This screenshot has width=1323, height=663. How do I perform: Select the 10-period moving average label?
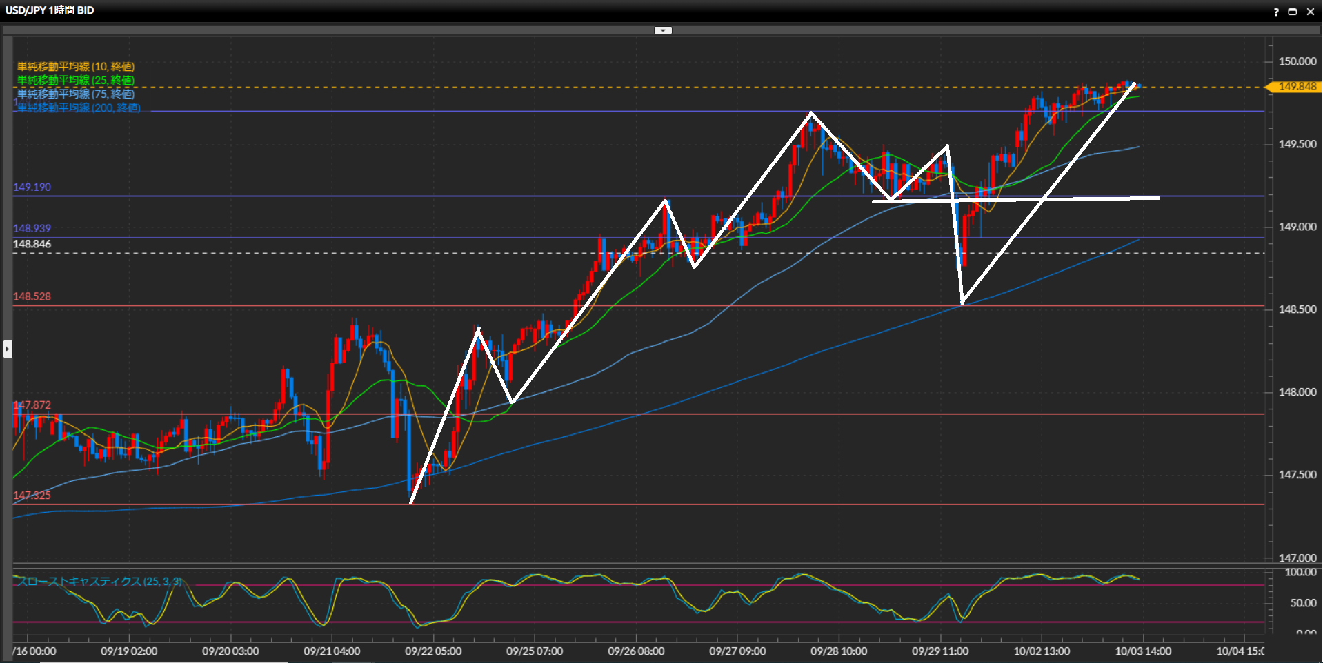76,67
